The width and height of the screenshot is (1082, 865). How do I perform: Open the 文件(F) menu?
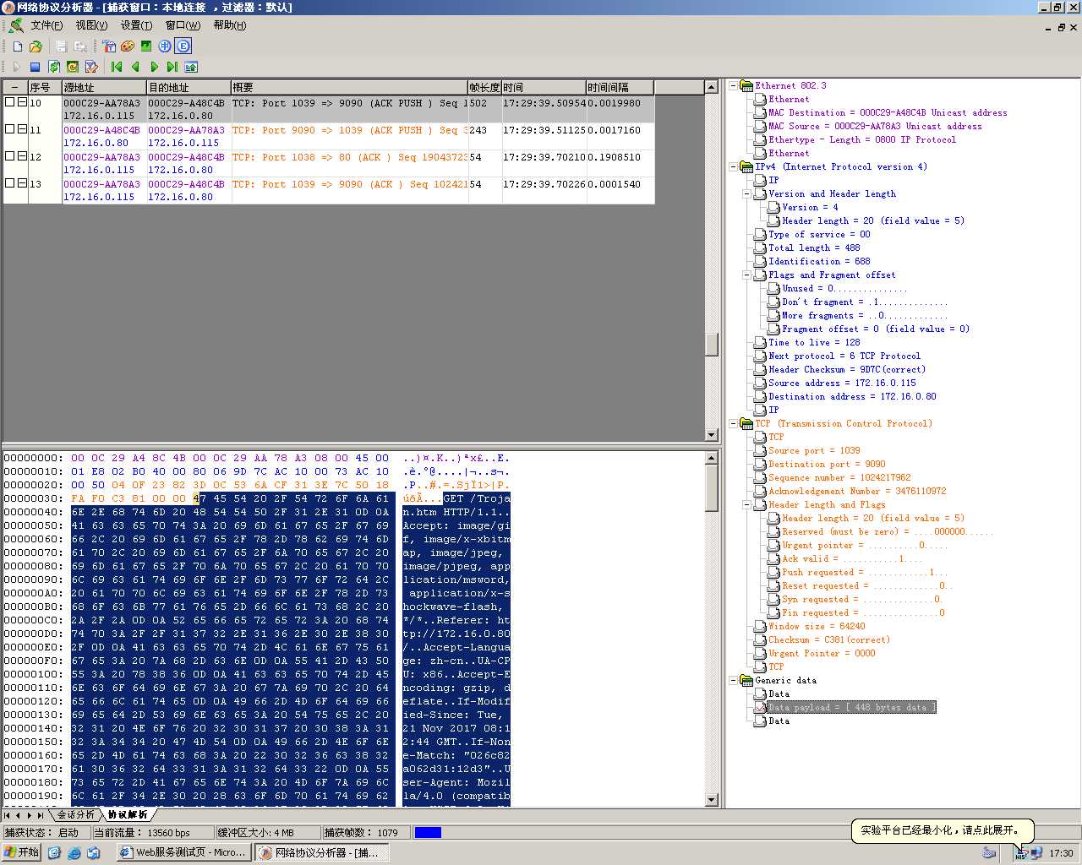46,25
